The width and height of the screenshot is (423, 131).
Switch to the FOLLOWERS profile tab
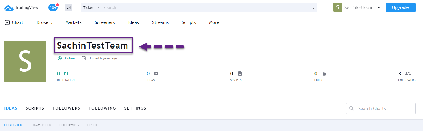[66, 108]
